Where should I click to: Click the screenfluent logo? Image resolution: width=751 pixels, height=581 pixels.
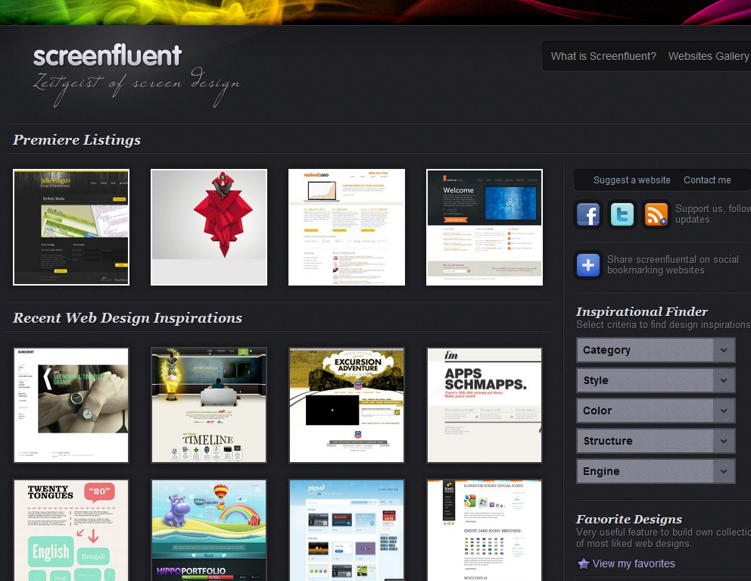click(x=108, y=55)
